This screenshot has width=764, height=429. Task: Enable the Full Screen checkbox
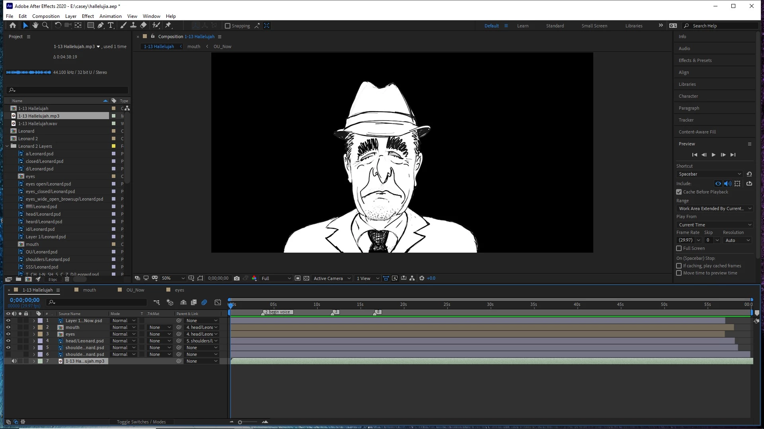coord(679,248)
